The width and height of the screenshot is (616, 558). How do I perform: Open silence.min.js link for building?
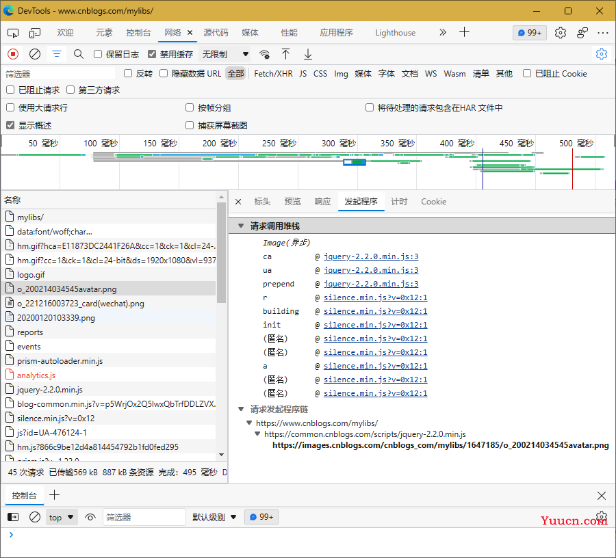375,311
